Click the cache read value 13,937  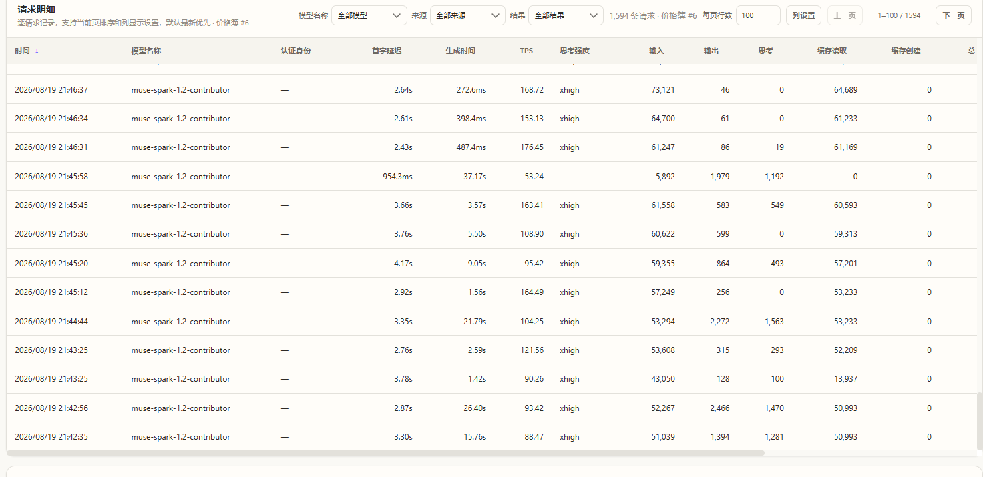845,379
